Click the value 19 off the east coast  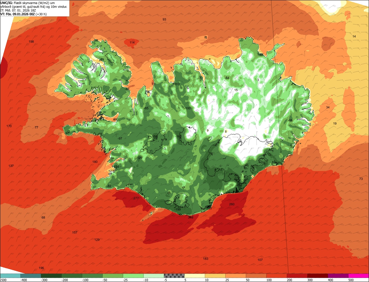pos(335,123)
